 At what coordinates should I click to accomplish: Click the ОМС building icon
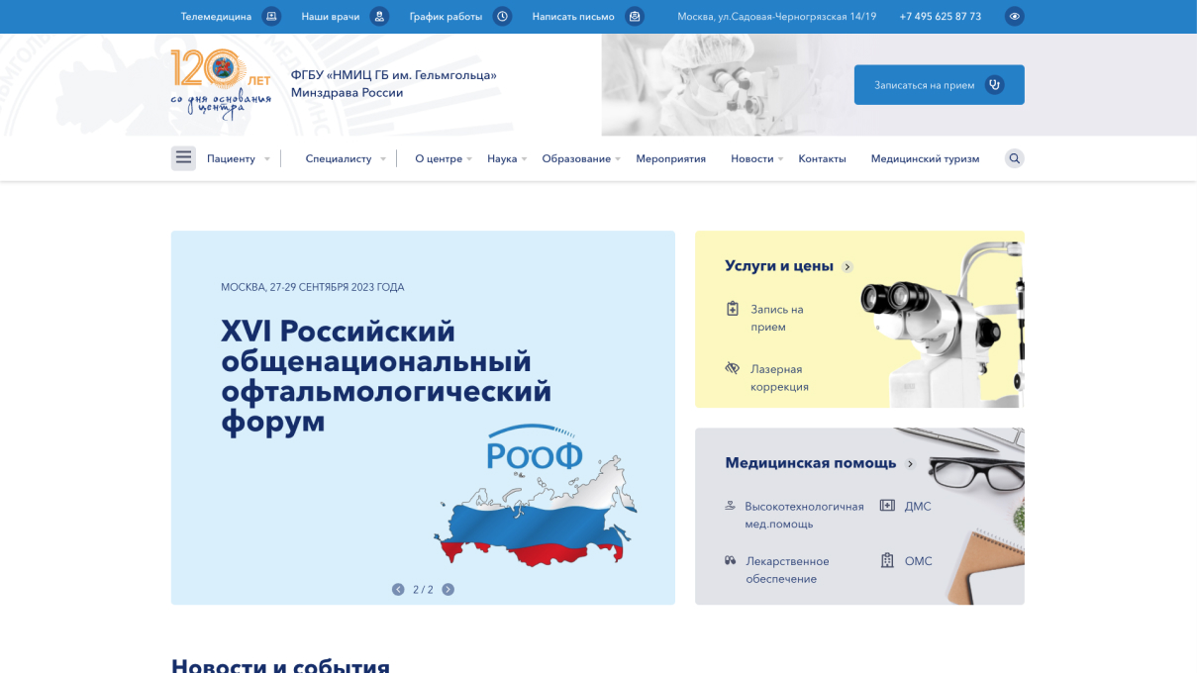[887, 560]
